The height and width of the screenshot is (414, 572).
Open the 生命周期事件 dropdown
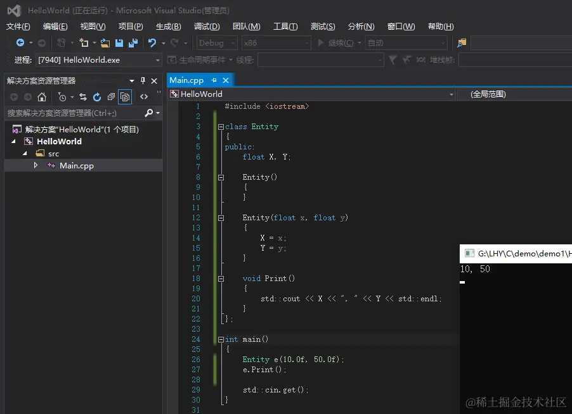tap(200, 60)
